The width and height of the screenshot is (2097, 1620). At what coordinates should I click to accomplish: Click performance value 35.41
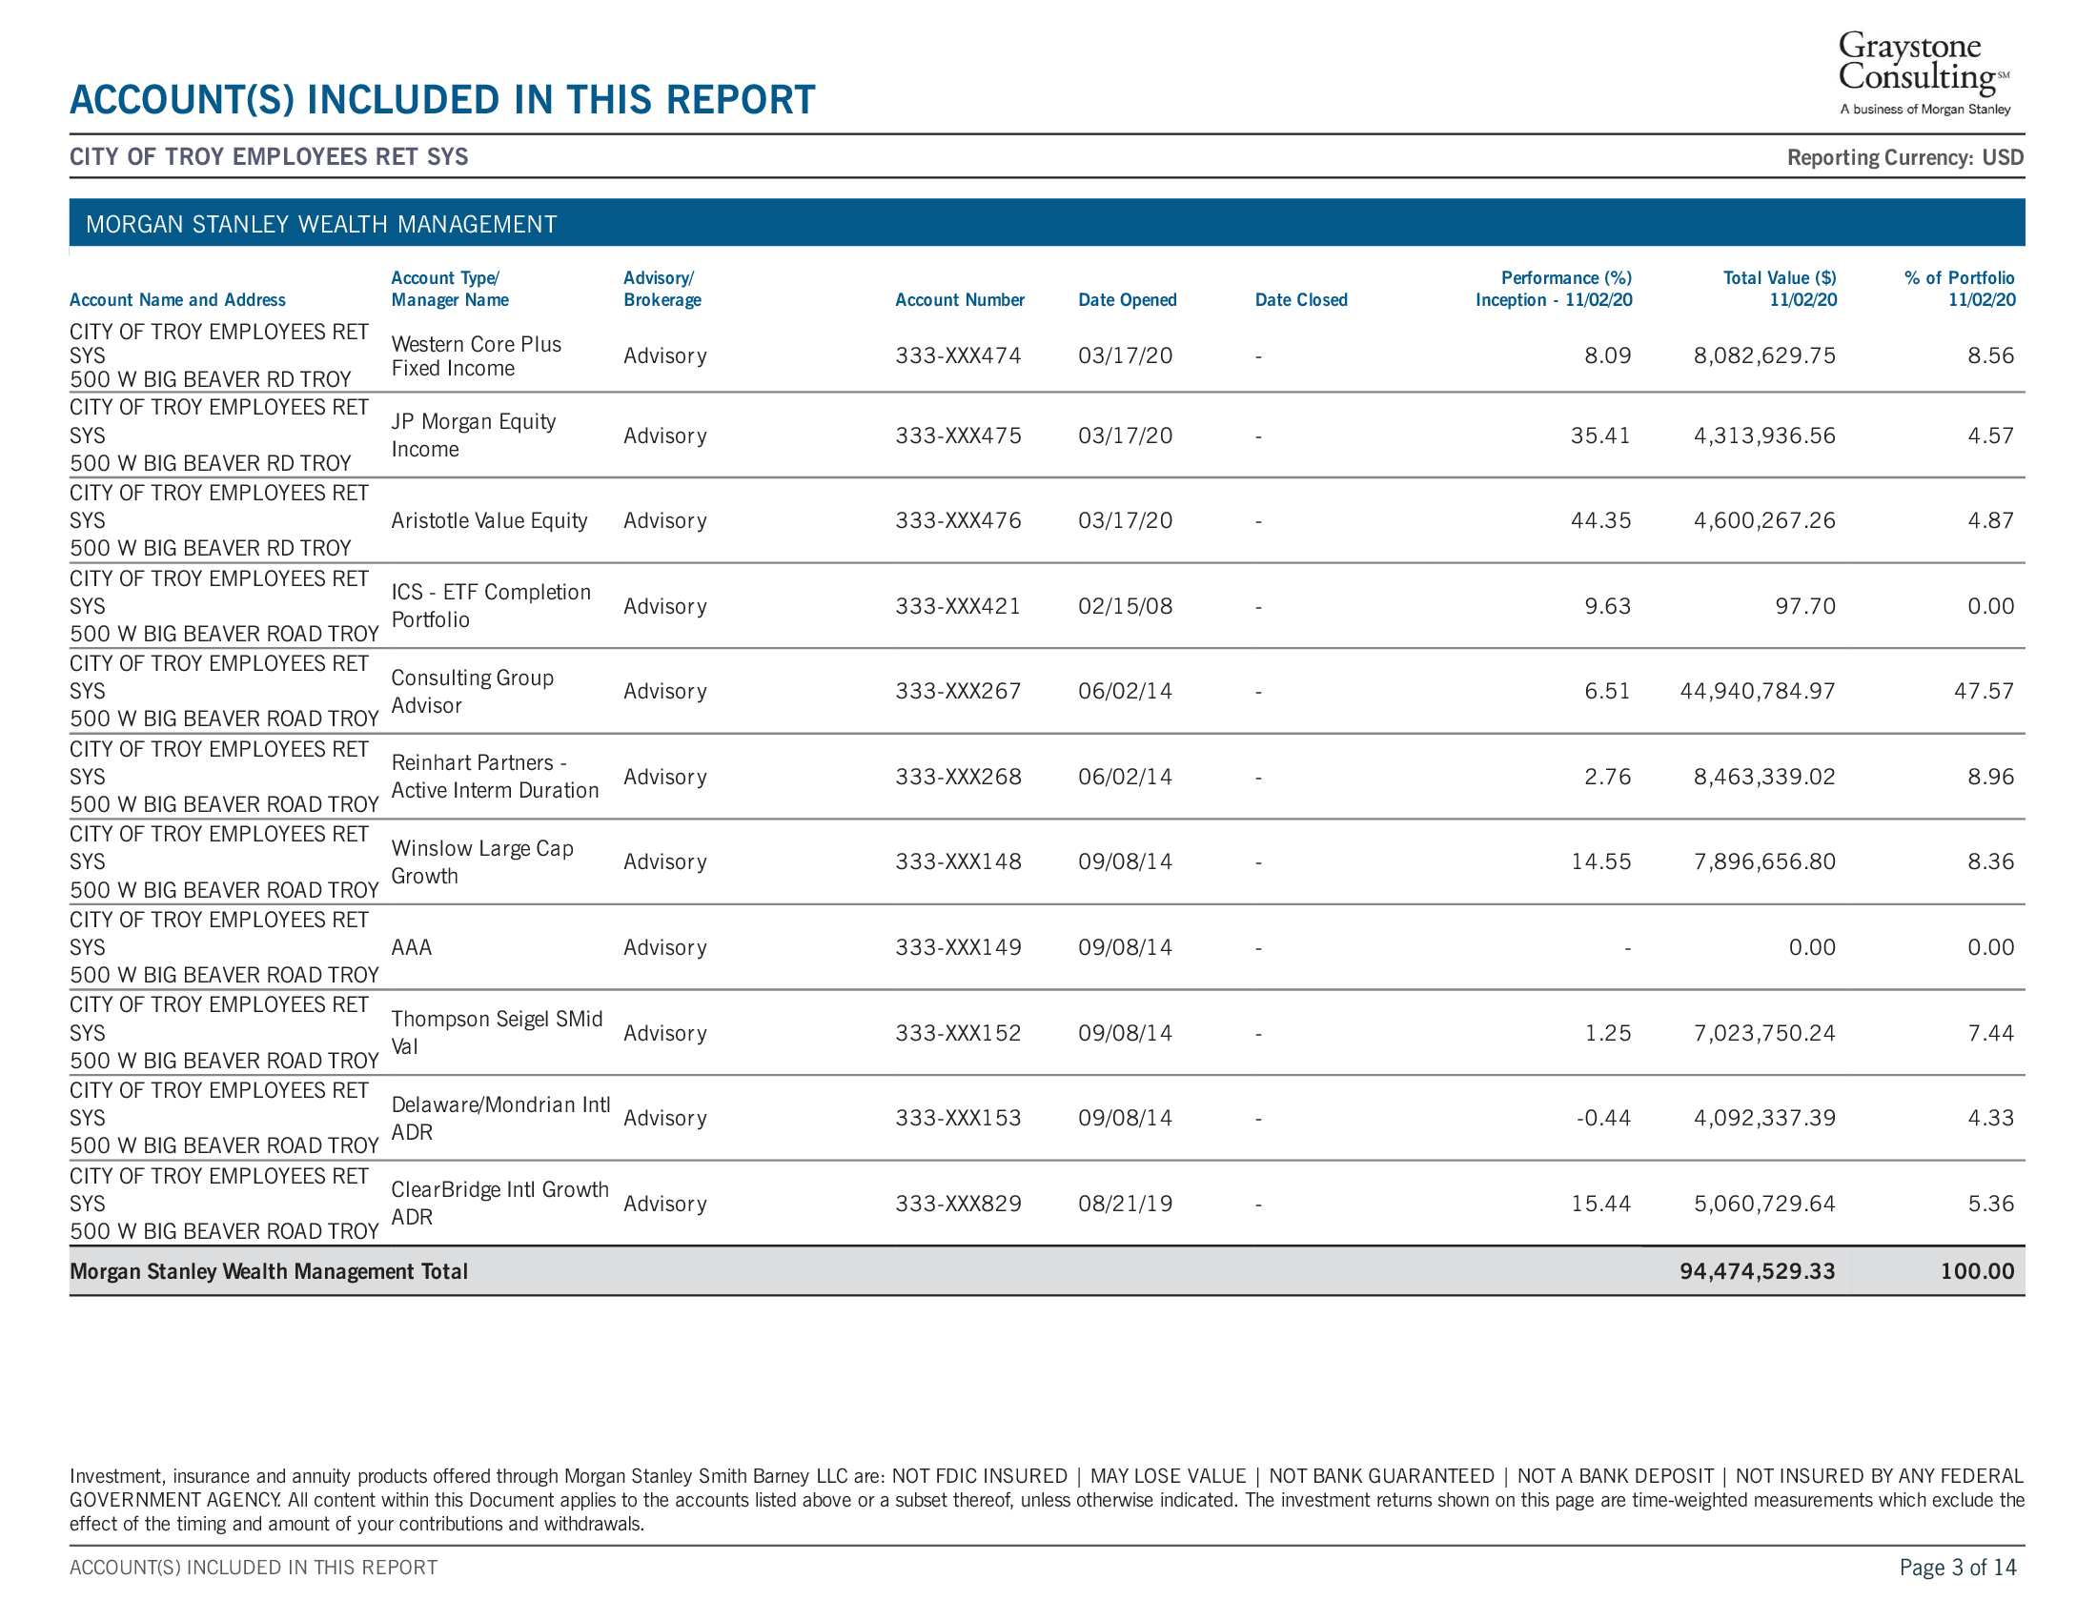pos(1600,435)
